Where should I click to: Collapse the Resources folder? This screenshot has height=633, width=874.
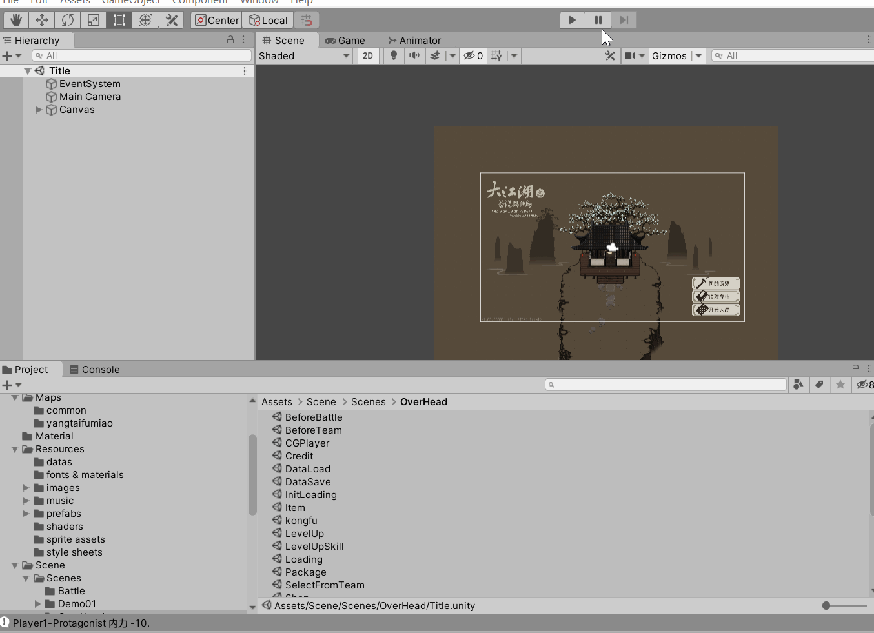click(15, 449)
